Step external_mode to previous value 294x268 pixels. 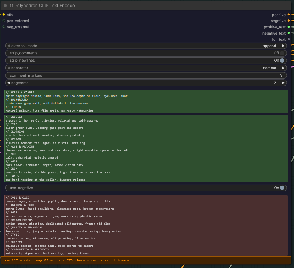pos(8,46)
